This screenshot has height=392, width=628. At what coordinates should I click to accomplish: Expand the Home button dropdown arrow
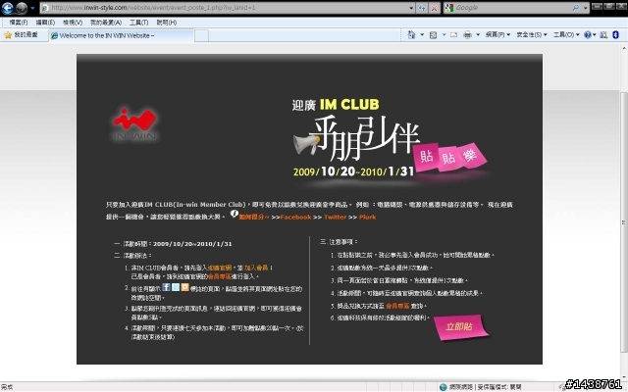[x=422, y=35]
